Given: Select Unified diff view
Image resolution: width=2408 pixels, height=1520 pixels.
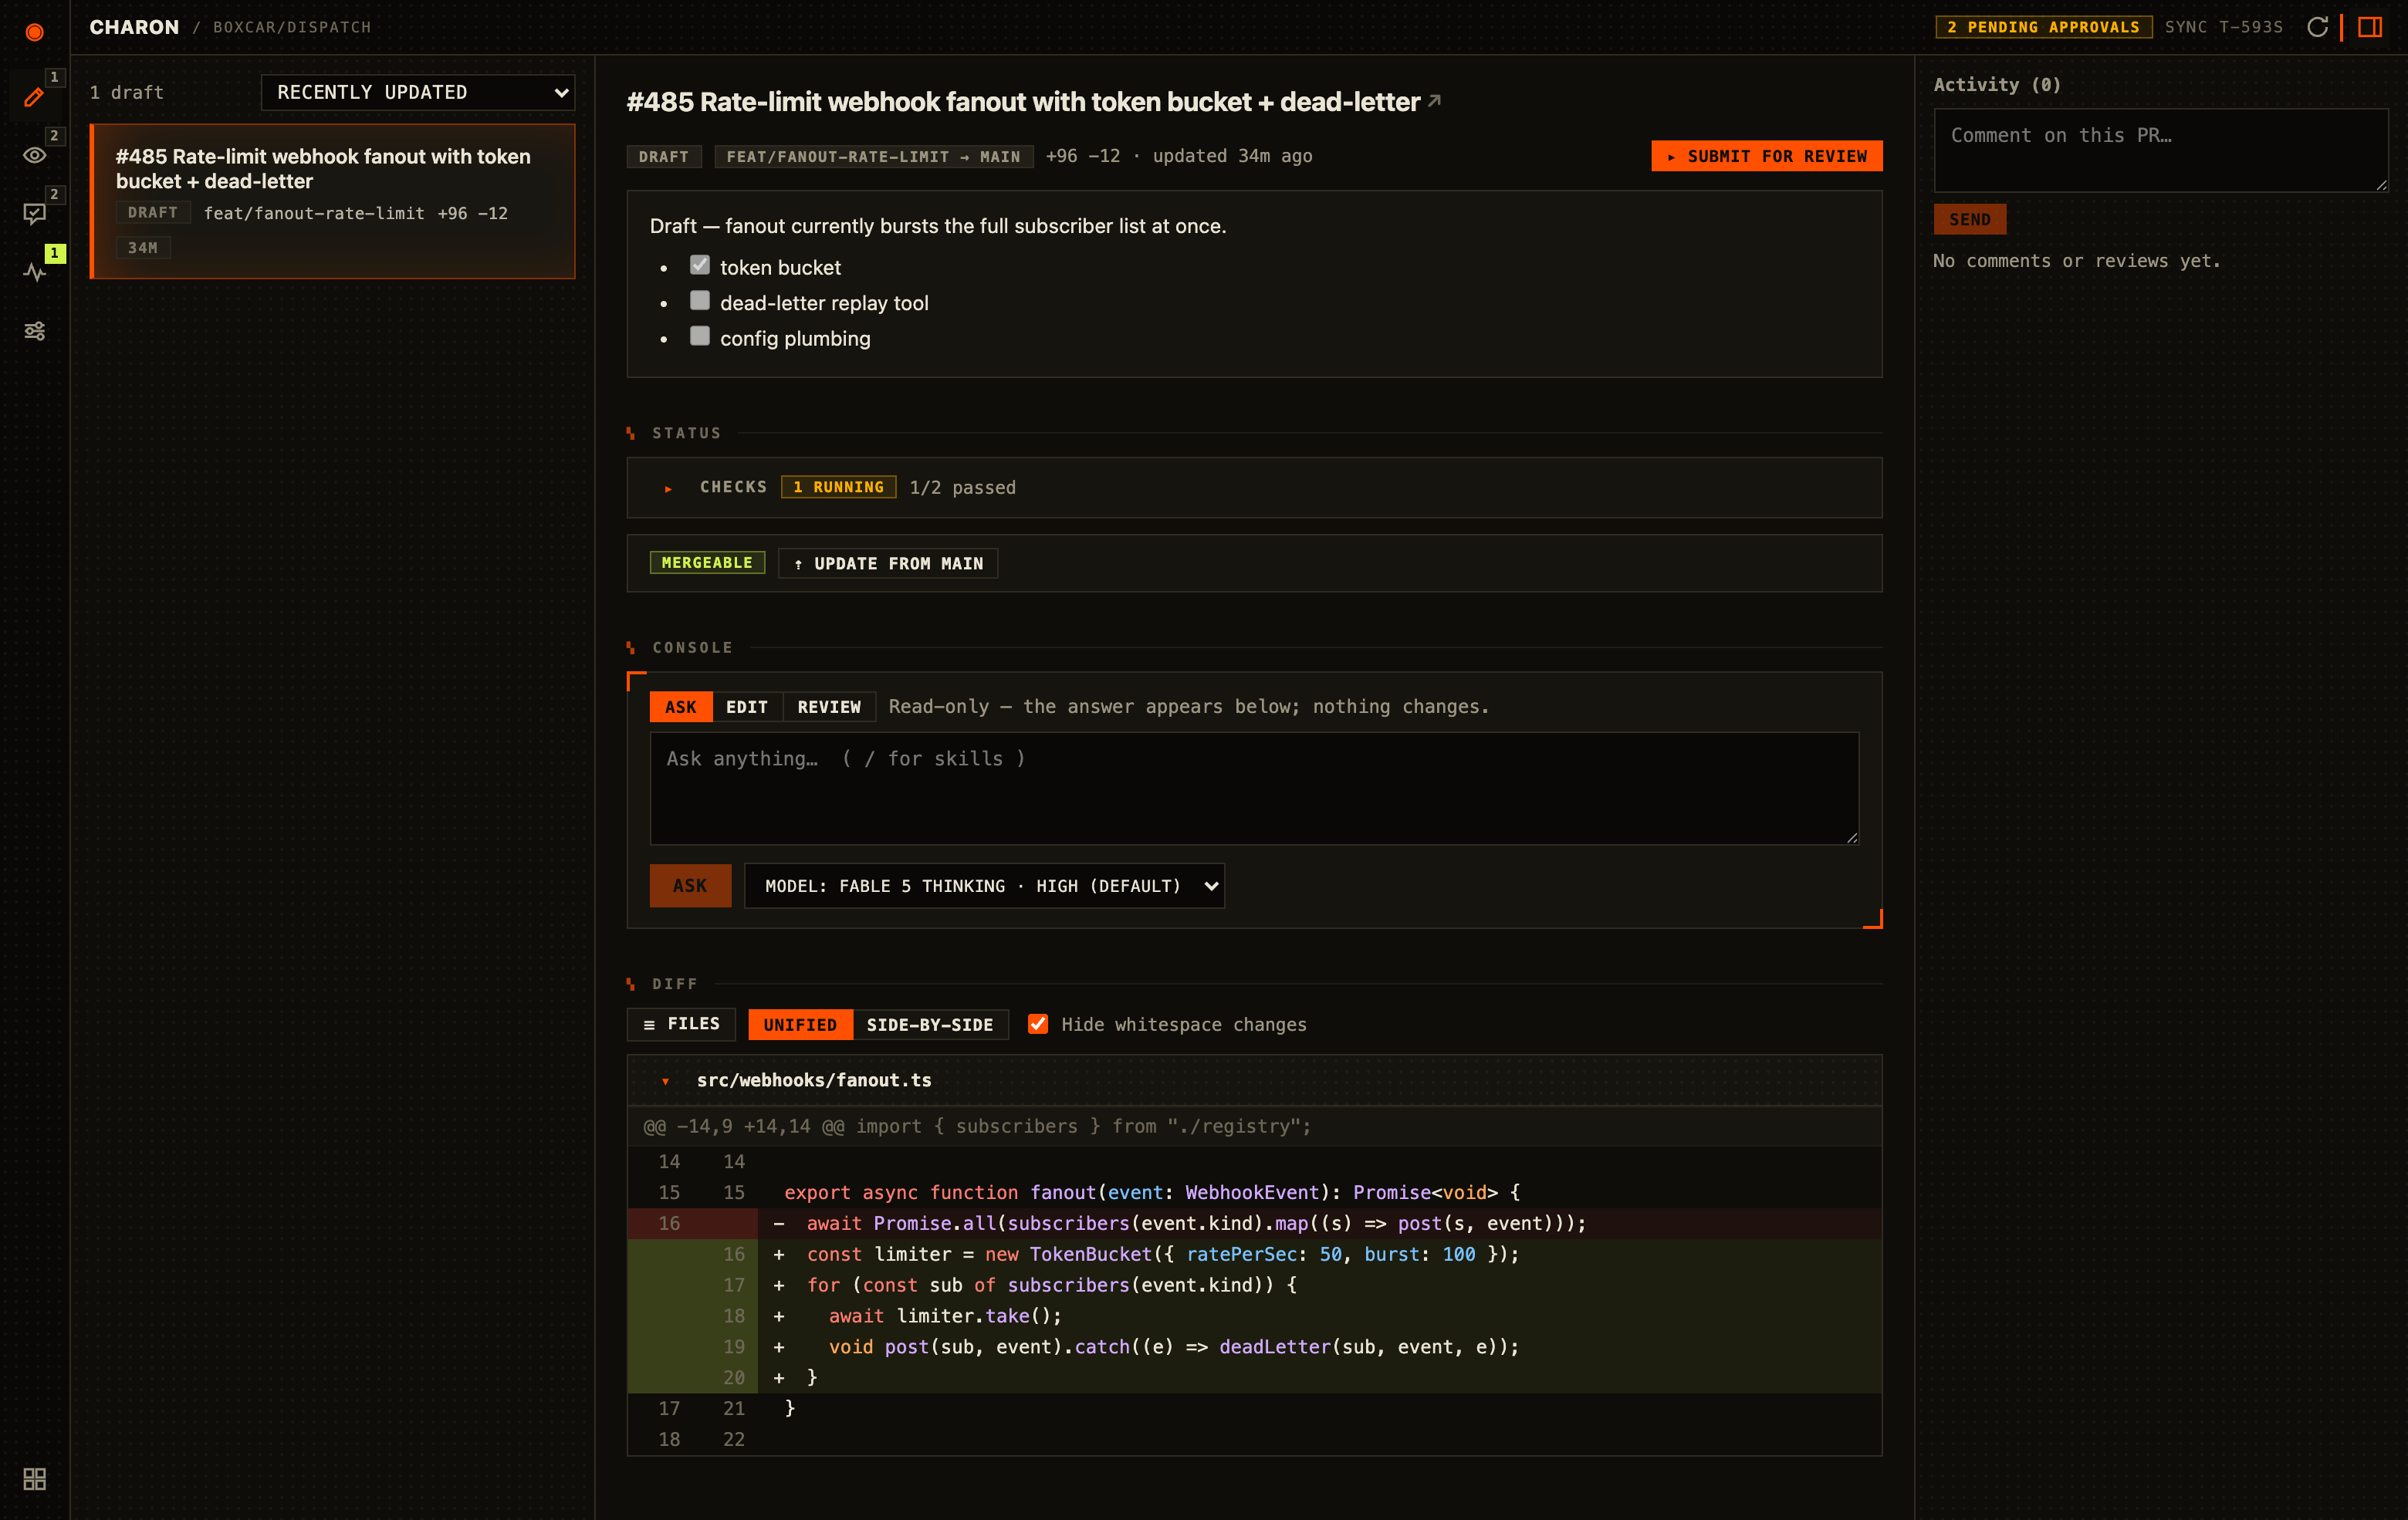Looking at the screenshot, I should point(800,1024).
